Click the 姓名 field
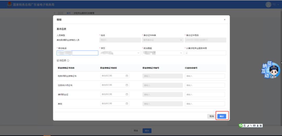This screenshot has width=282, height=136. point(120,40)
